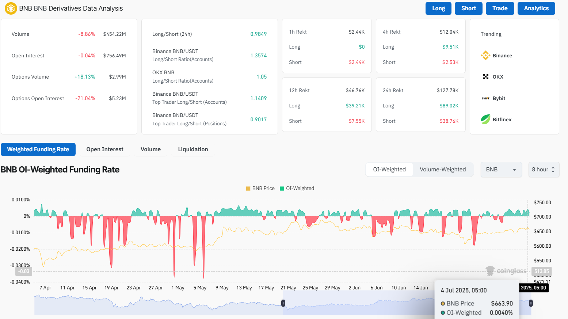Click the 2025, 05:00 crosshair date label

(534, 288)
